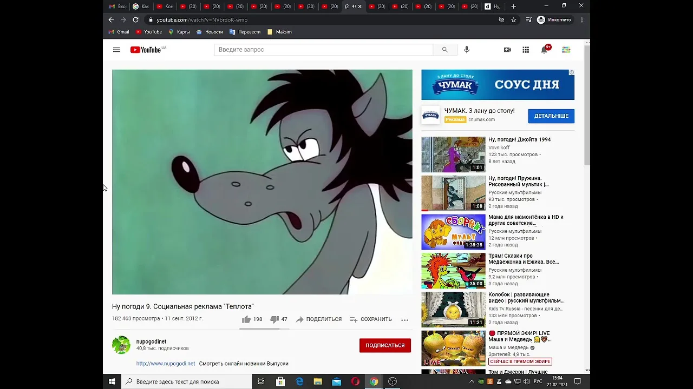Click the ДЕТАЛЬНІШЕ ad button
This screenshot has width=693, height=389.
pos(551,116)
